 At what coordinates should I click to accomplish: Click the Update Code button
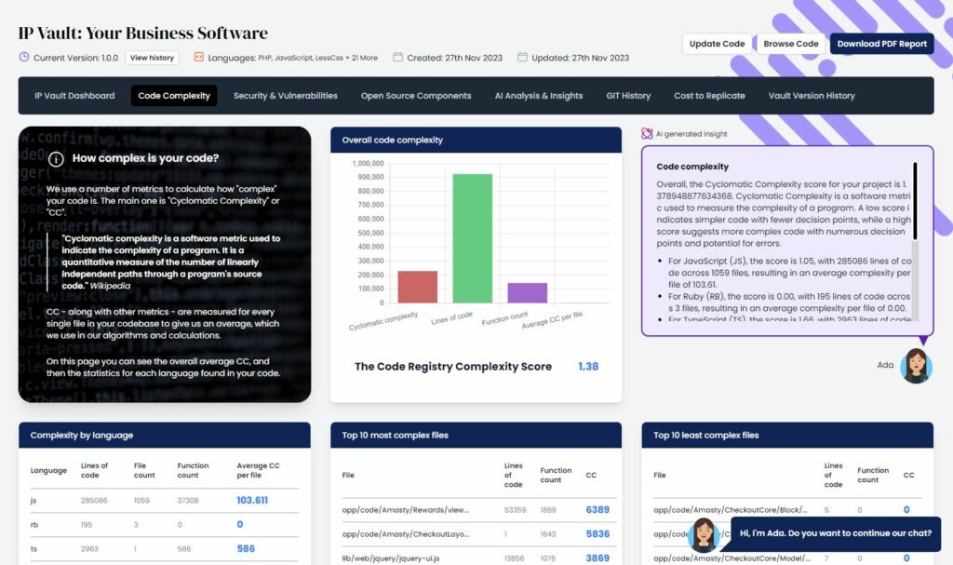pos(717,43)
